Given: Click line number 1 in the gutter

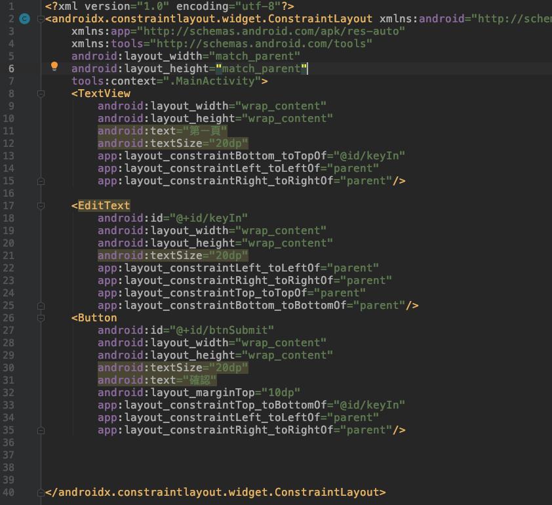Looking at the screenshot, I should coord(10,6).
